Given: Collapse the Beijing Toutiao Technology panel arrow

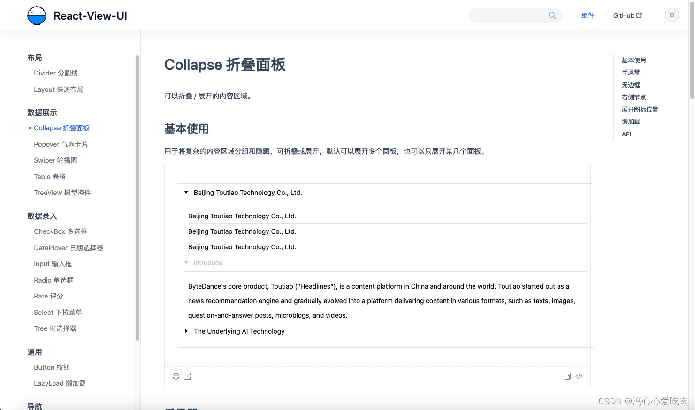Looking at the screenshot, I should [186, 192].
